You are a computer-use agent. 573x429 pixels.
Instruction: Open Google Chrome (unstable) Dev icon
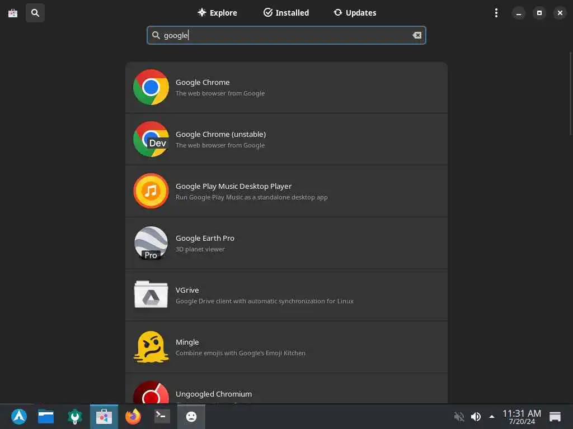point(151,139)
